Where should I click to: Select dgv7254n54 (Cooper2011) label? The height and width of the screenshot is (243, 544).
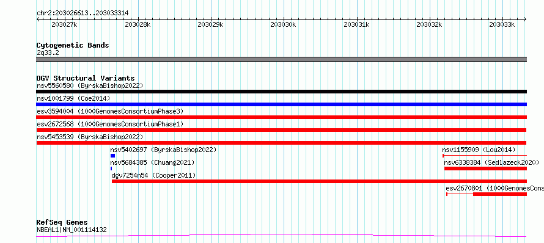coord(153,175)
